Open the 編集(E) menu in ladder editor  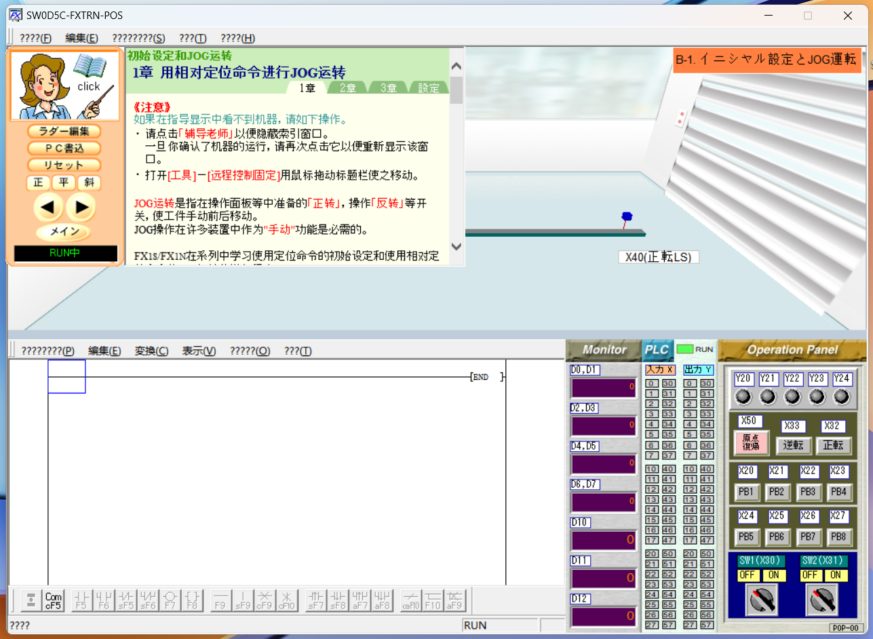pos(104,351)
